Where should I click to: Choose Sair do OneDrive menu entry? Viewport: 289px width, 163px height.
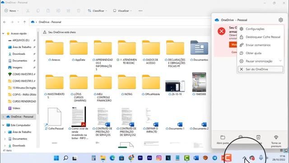click(260, 69)
